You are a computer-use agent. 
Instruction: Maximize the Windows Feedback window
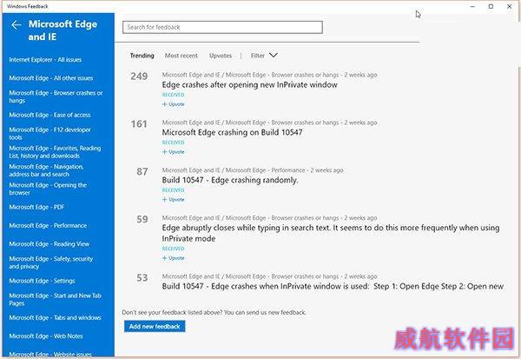tap(491, 6)
